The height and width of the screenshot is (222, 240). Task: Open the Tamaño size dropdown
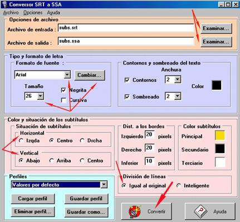click(x=40, y=96)
